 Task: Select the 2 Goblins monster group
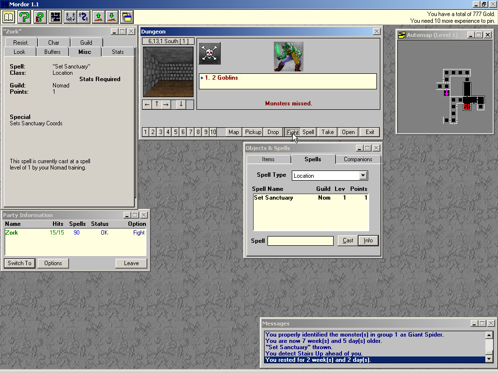pos(287,78)
